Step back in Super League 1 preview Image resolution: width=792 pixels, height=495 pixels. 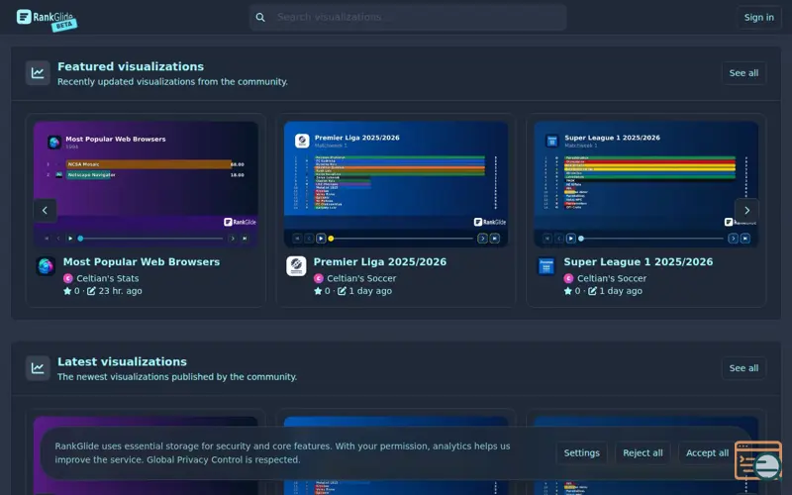click(558, 239)
